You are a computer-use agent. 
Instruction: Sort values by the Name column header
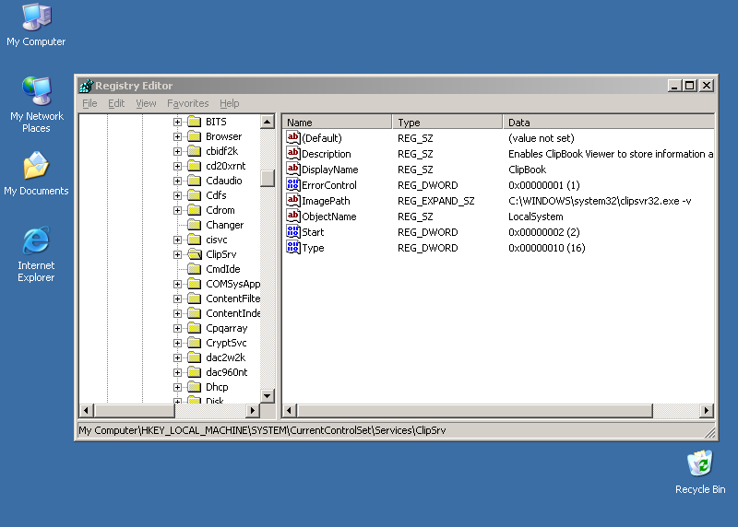point(337,123)
